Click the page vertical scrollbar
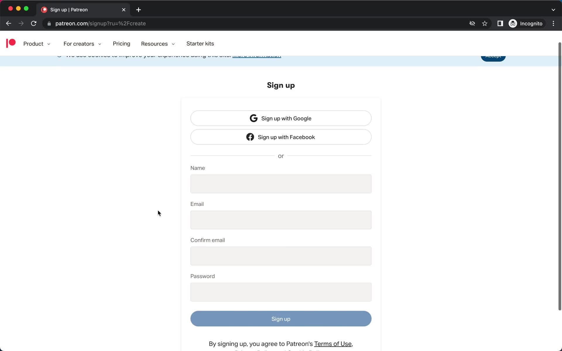 coord(560,176)
